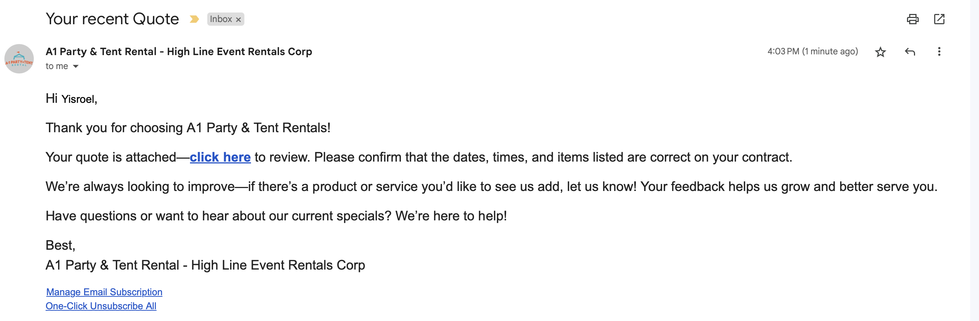This screenshot has width=979, height=321.
Task: Click the greeting line "Hi Yisroel,"
Action: 71,99
